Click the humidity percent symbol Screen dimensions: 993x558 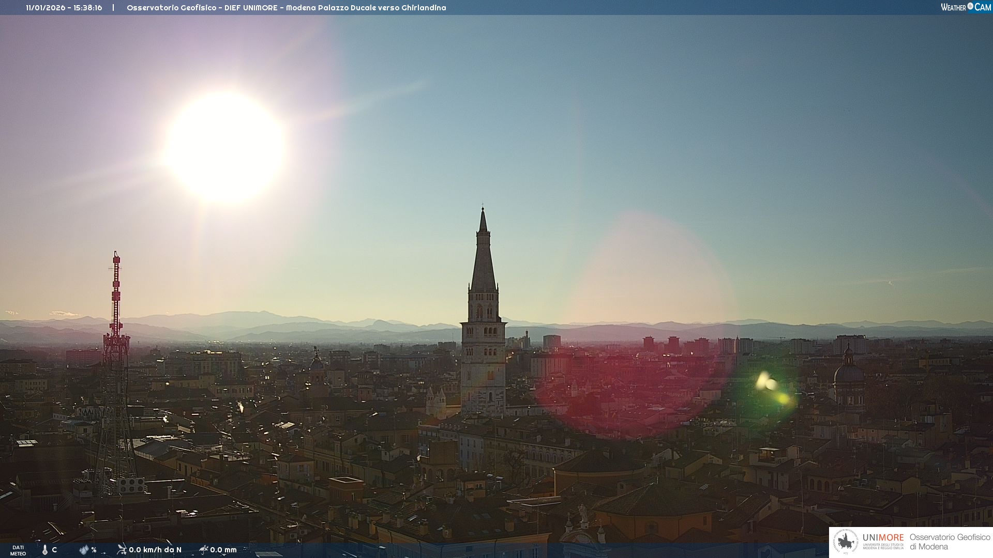[x=94, y=550]
